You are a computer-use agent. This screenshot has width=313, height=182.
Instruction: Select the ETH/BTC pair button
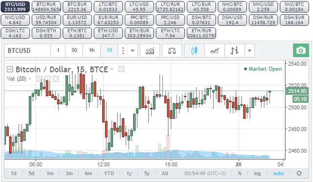[77, 33]
